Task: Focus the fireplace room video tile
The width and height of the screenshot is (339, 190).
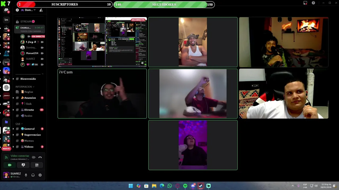Action: click(x=284, y=42)
